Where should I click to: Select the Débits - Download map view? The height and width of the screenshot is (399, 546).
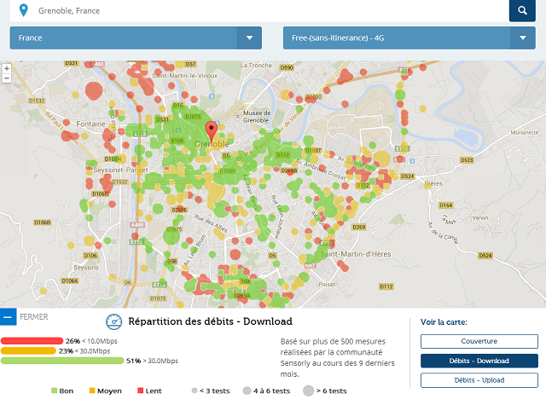click(479, 361)
